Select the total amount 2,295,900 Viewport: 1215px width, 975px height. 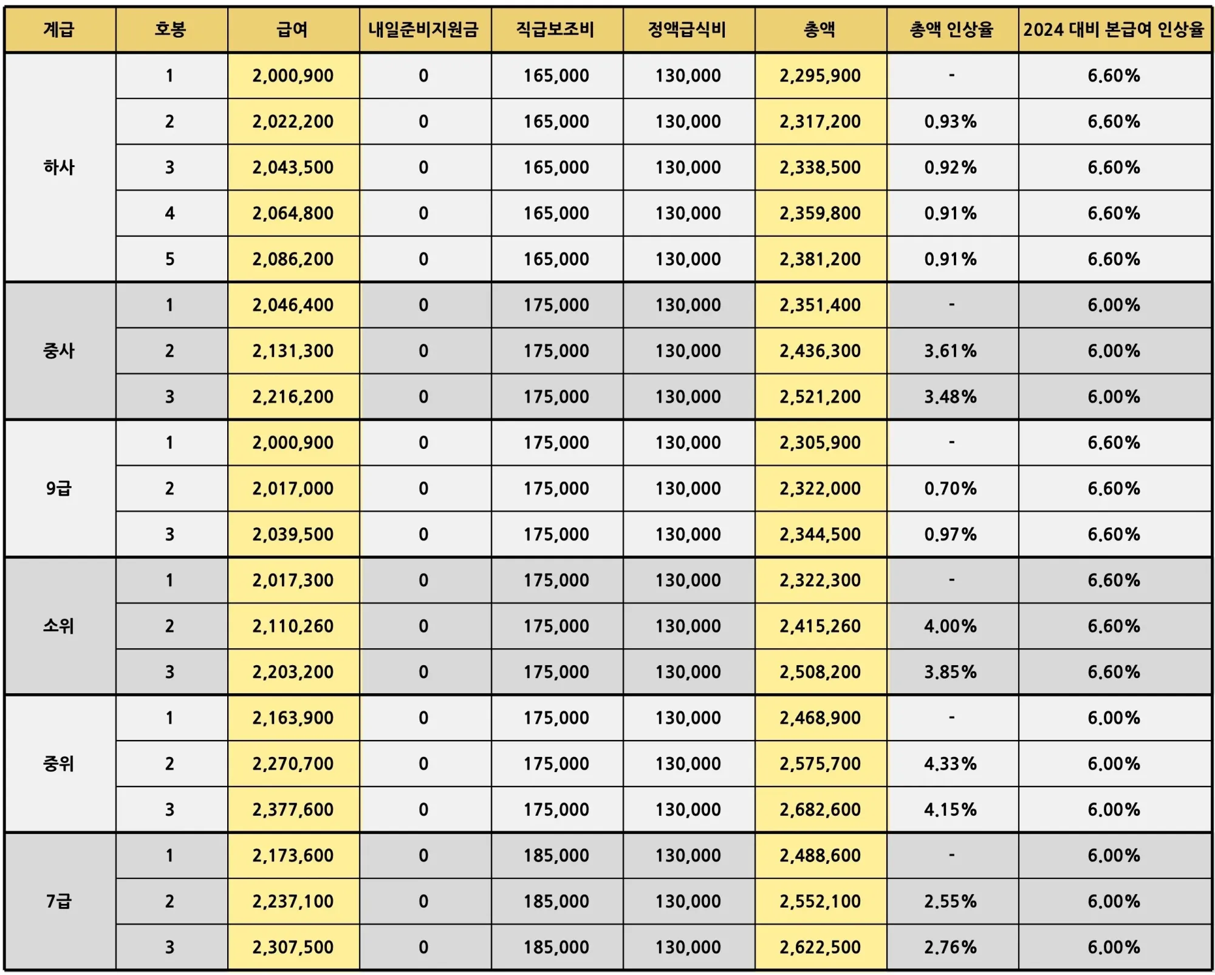point(820,75)
